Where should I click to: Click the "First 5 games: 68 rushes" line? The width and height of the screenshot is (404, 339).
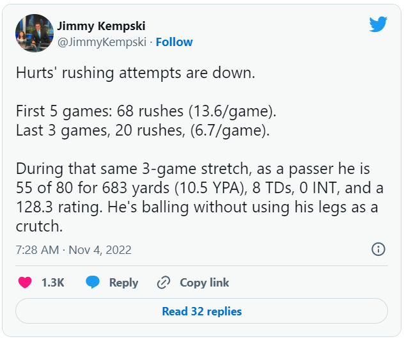(146, 111)
